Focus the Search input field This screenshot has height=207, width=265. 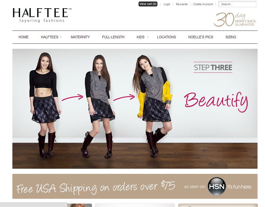tap(237, 4)
